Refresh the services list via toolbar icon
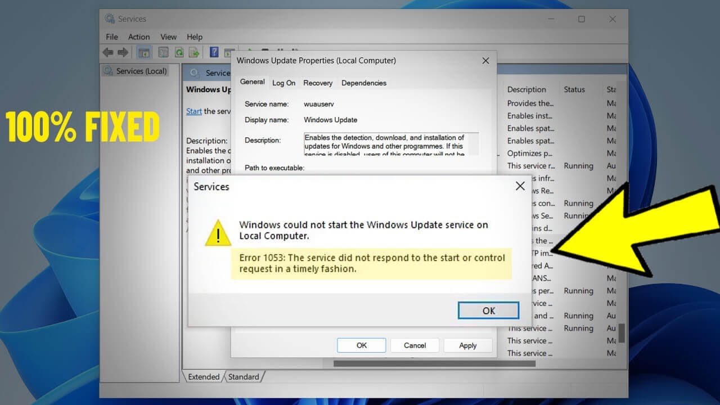Viewport: 720px width, 405px height. coord(179,52)
